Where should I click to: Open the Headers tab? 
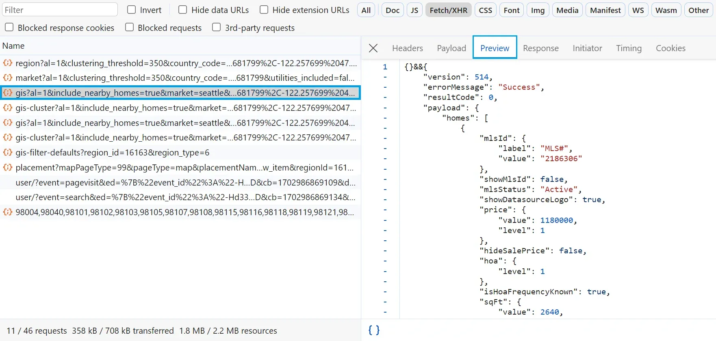point(408,48)
